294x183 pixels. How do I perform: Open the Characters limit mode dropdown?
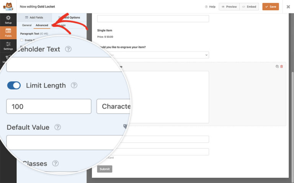113,106
